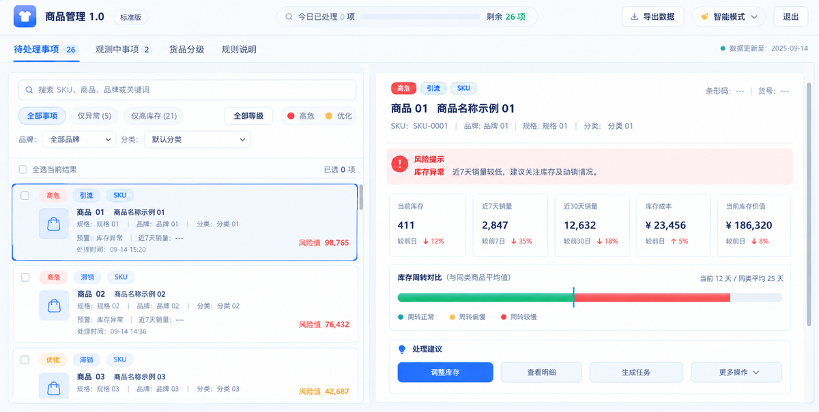Viewport: 819px width, 412px height.
Task: Click the 周转偏慢 orange legend item
Action: (468, 317)
